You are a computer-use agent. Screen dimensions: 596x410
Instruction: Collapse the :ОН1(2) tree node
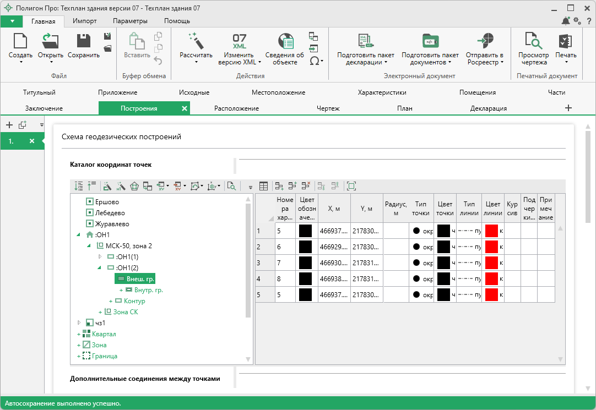coord(100,268)
